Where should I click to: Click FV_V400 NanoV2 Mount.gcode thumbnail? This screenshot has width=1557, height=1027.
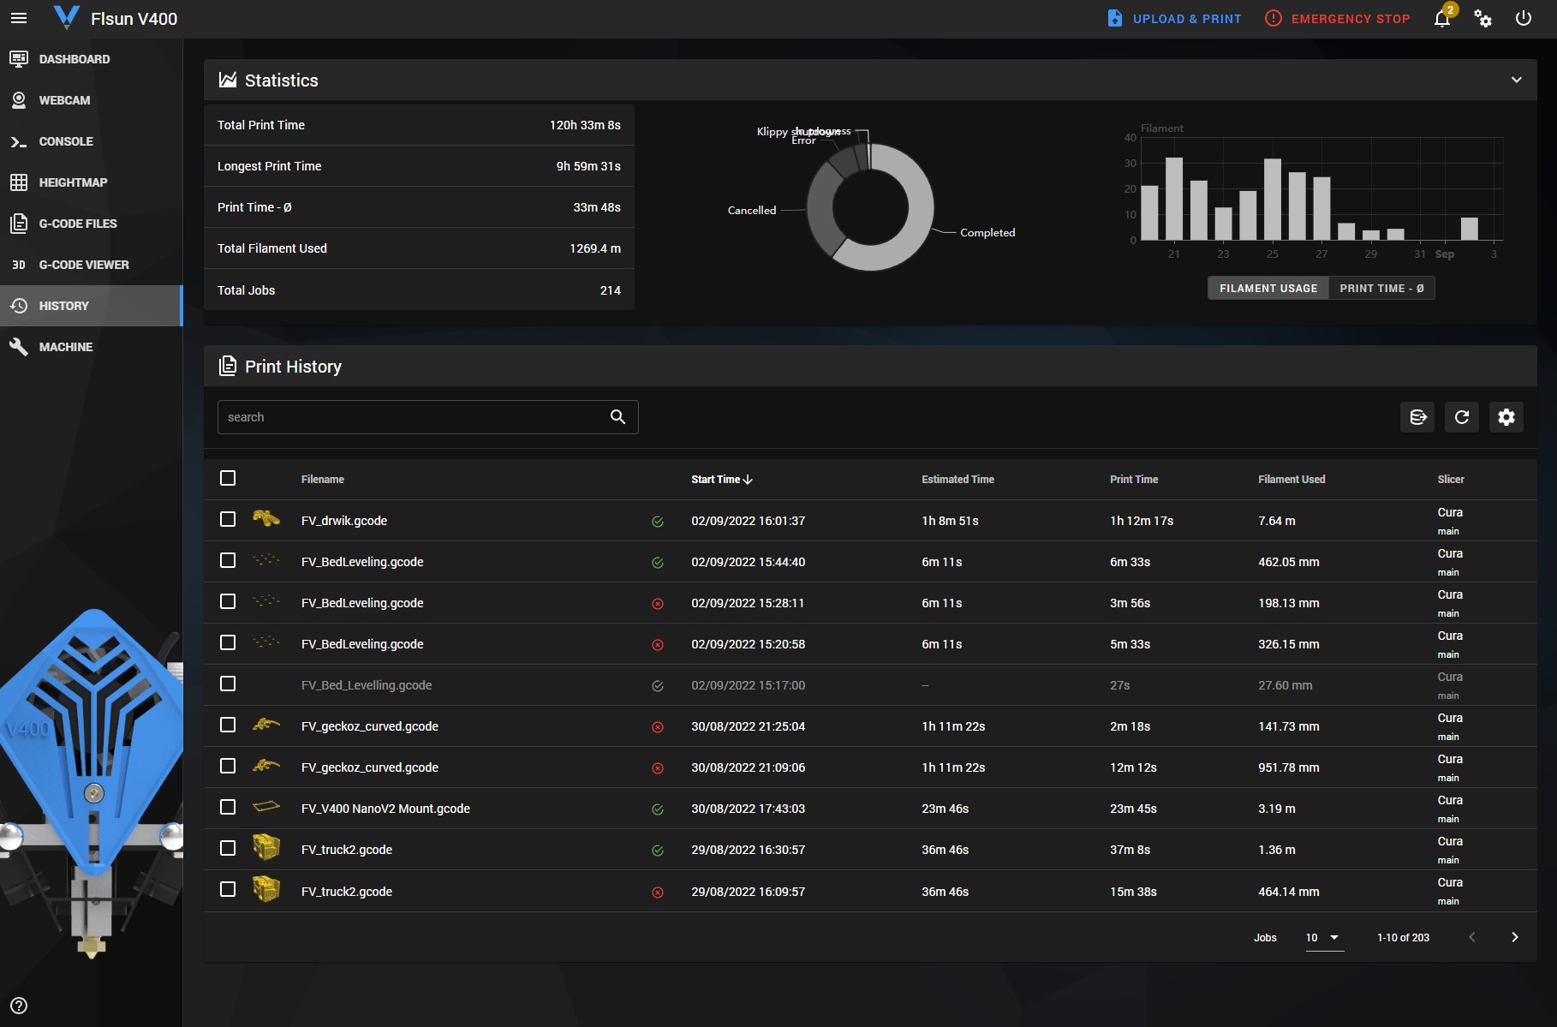266,806
